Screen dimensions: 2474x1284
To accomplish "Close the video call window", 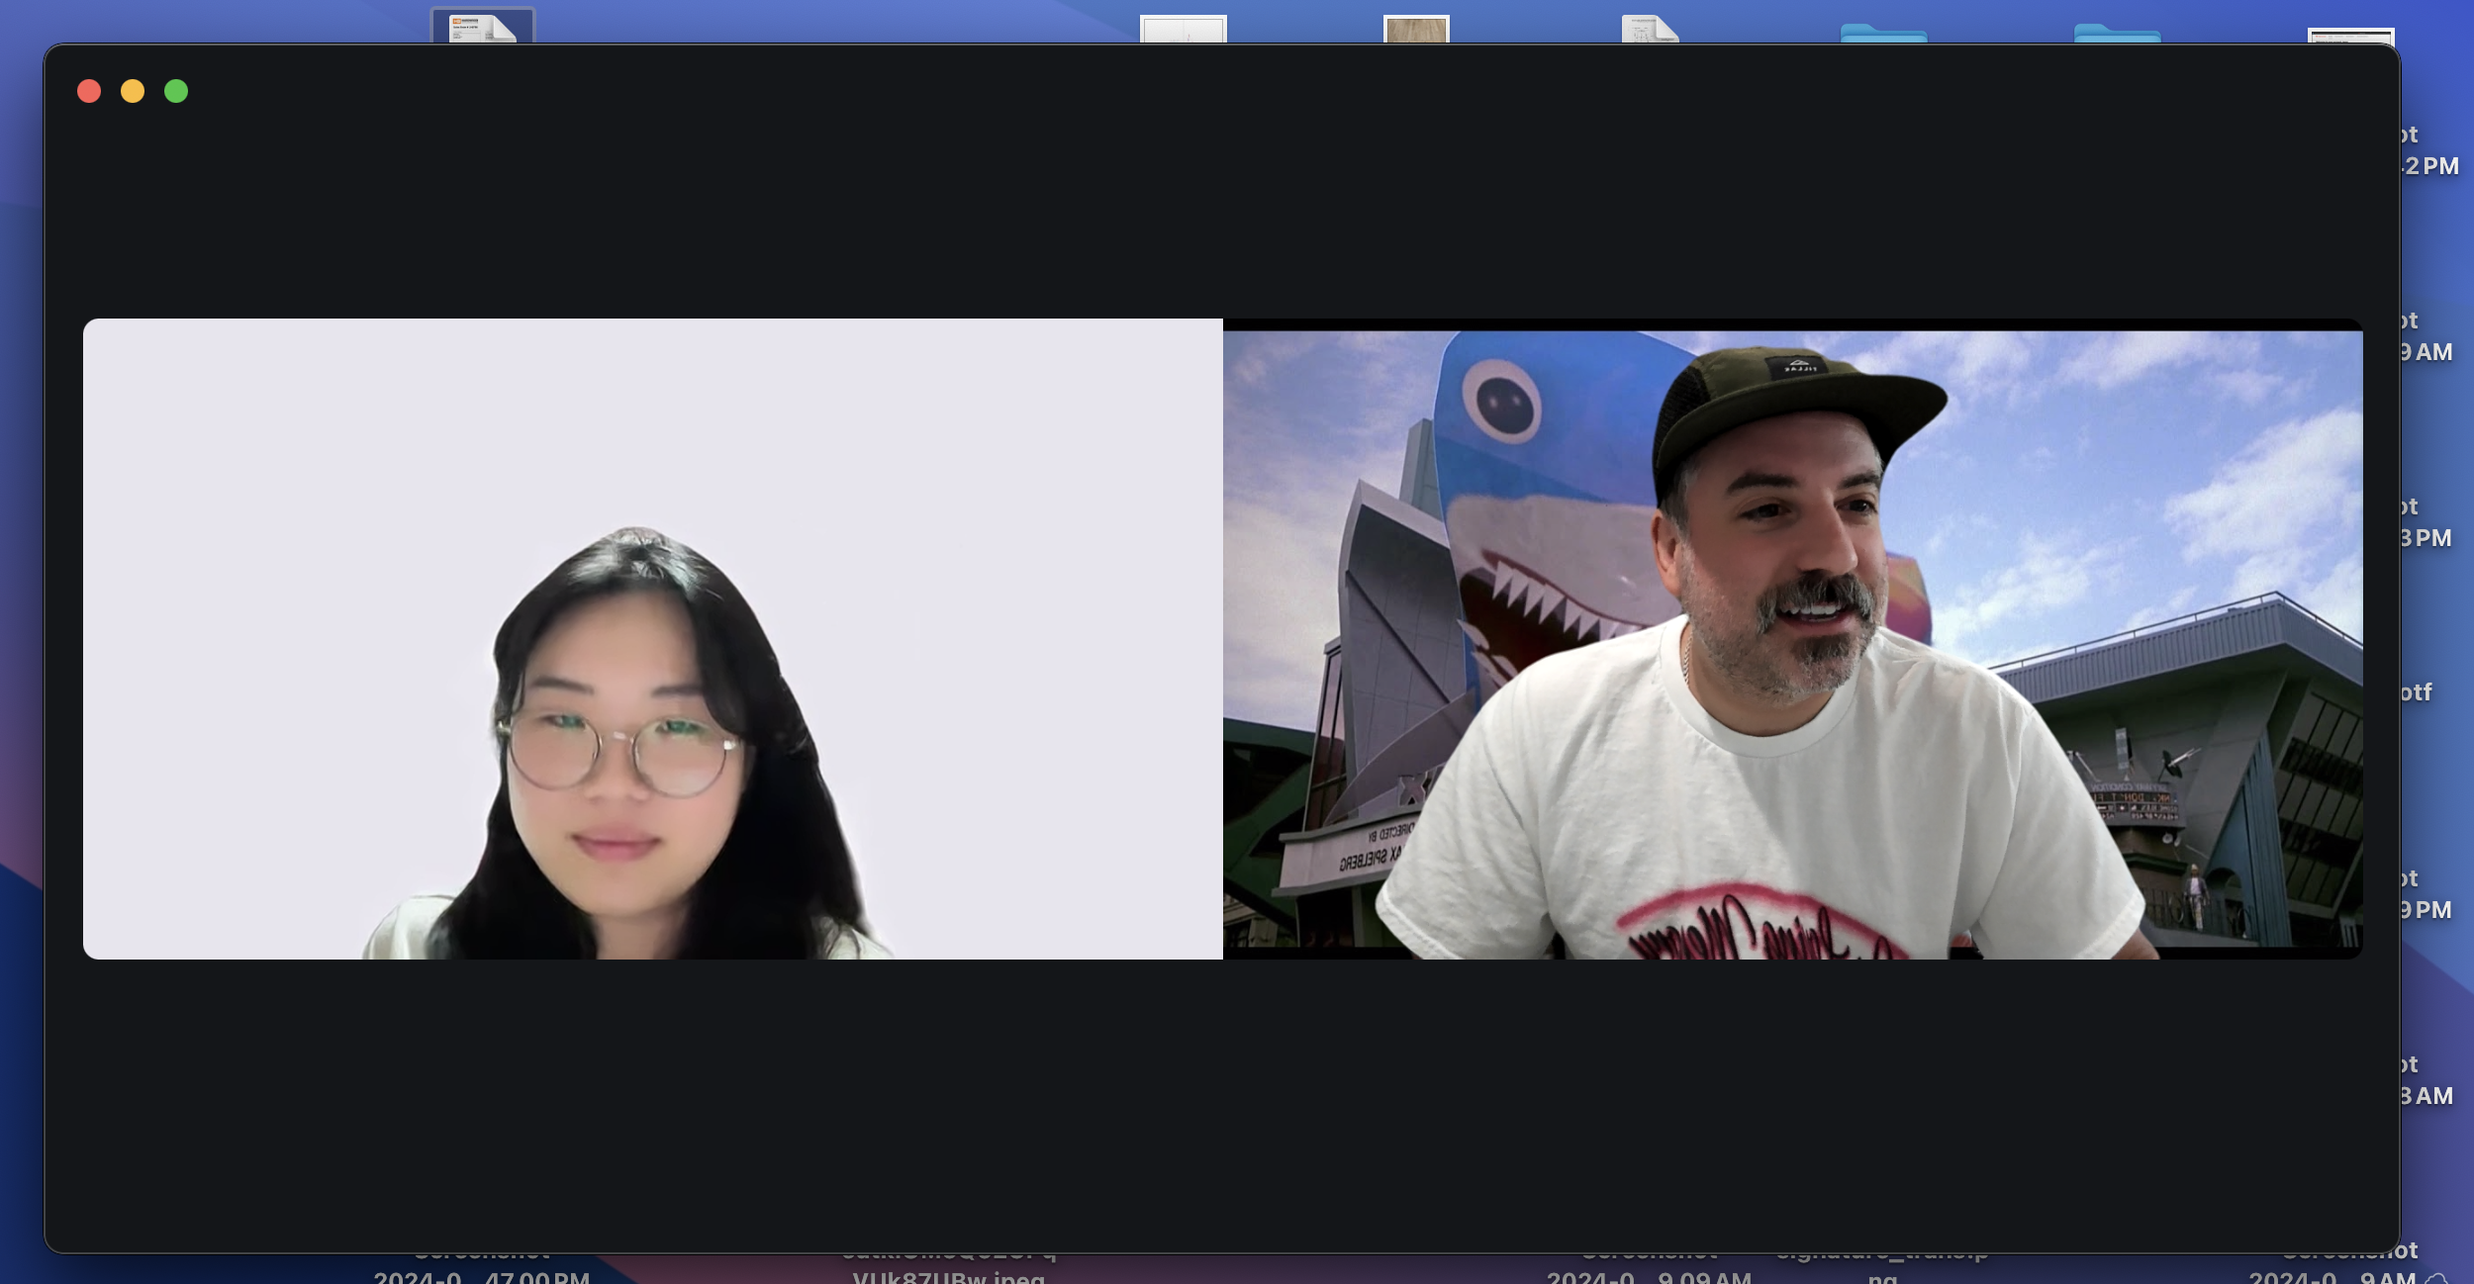I will [x=89, y=91].
